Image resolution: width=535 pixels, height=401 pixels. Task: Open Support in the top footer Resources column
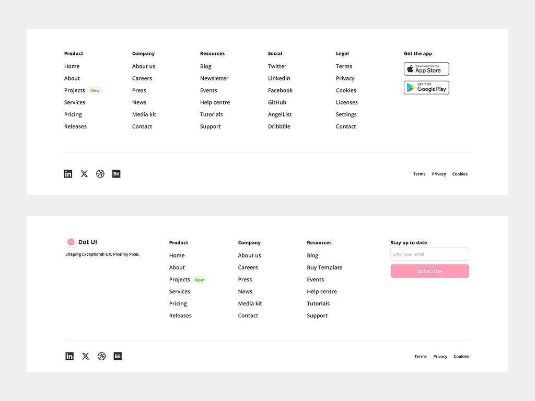click(211, 126)
